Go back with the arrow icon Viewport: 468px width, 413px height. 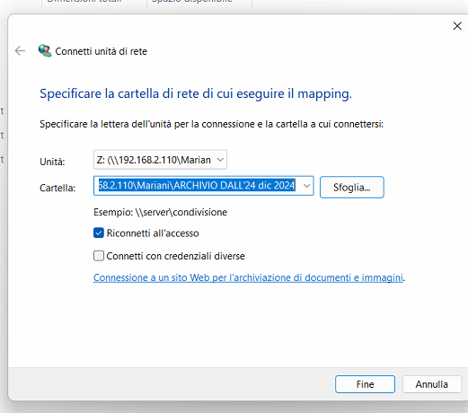click(20, 51)
